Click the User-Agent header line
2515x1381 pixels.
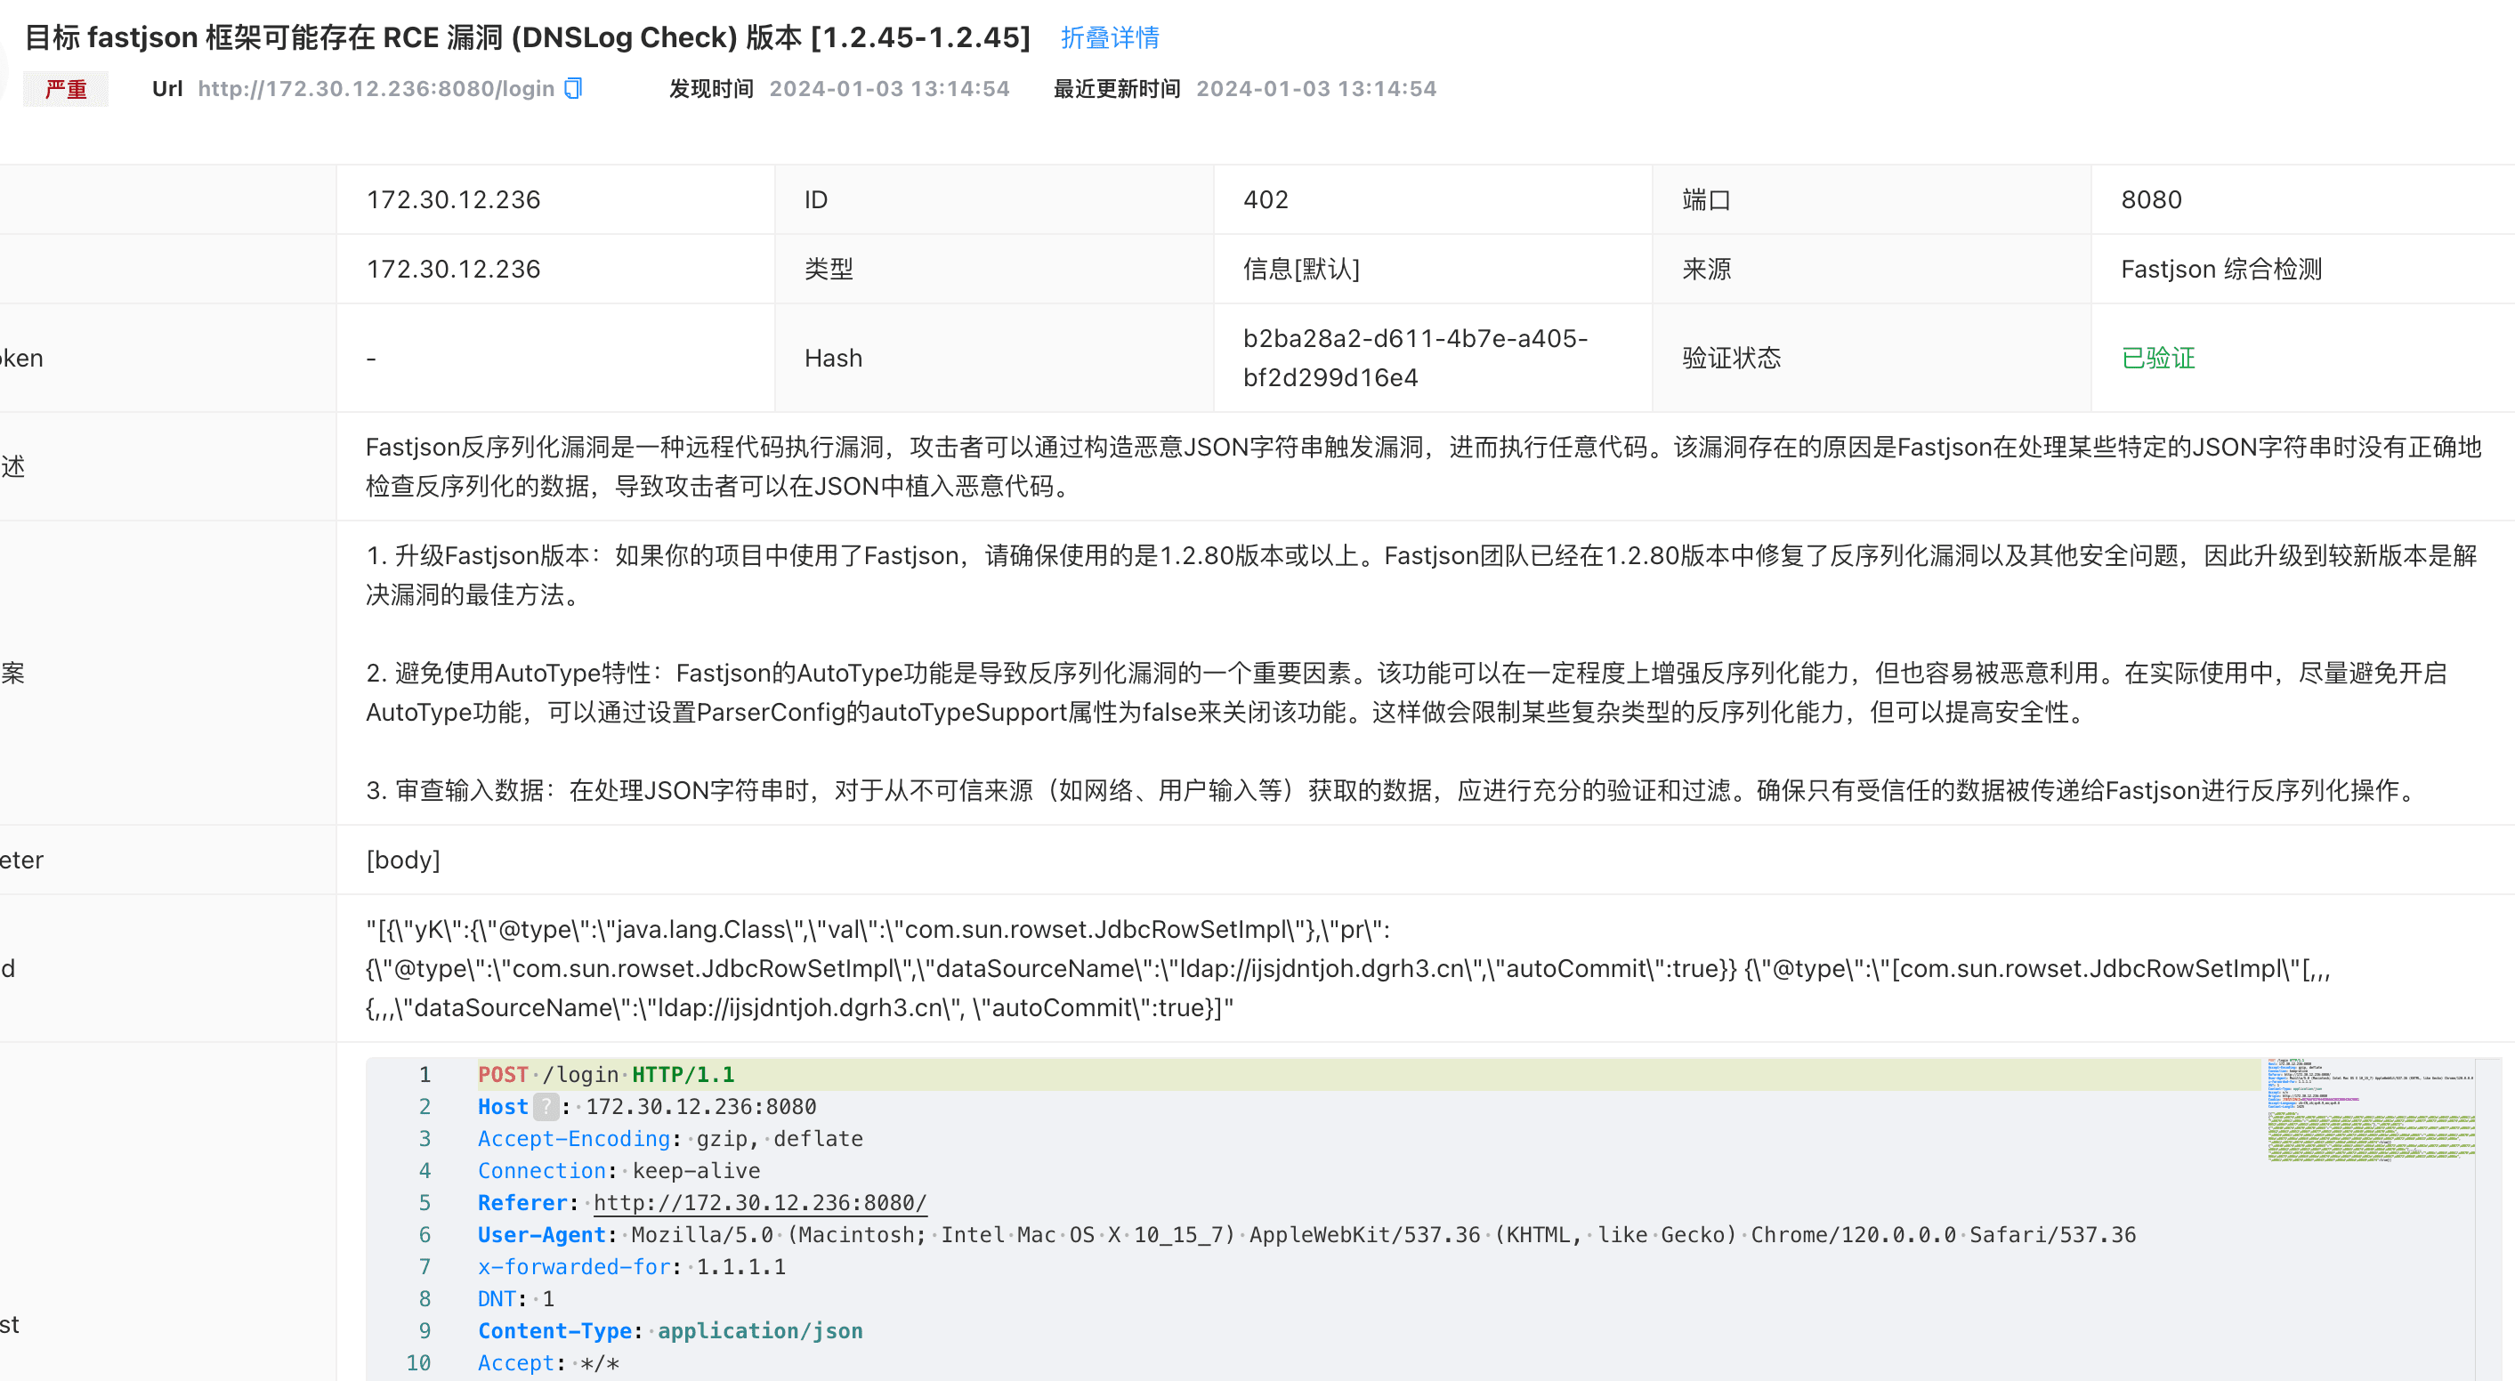1306,1234
